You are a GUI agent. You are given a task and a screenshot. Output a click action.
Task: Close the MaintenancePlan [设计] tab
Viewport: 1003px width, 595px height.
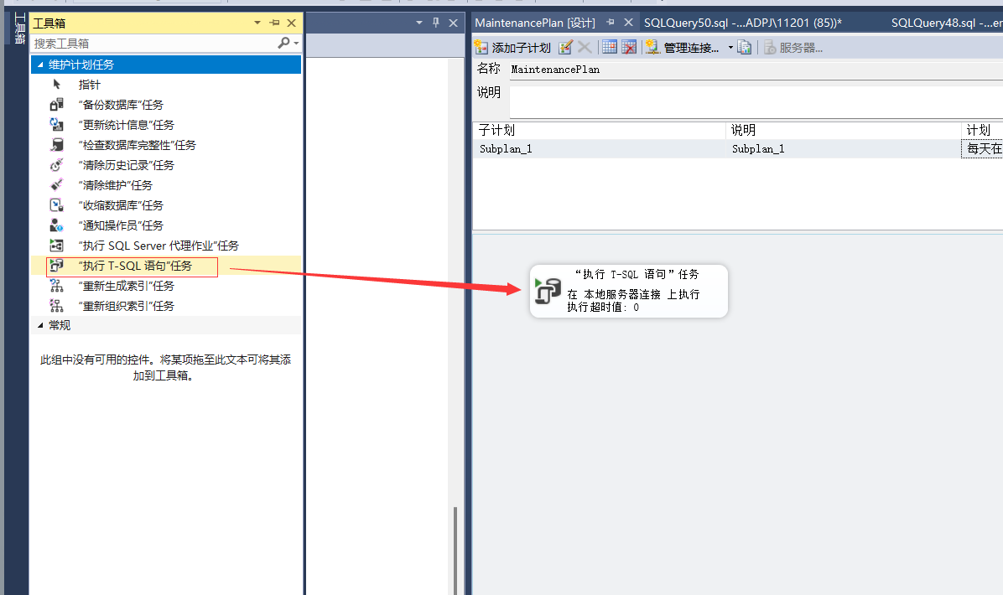coord(629,23)
